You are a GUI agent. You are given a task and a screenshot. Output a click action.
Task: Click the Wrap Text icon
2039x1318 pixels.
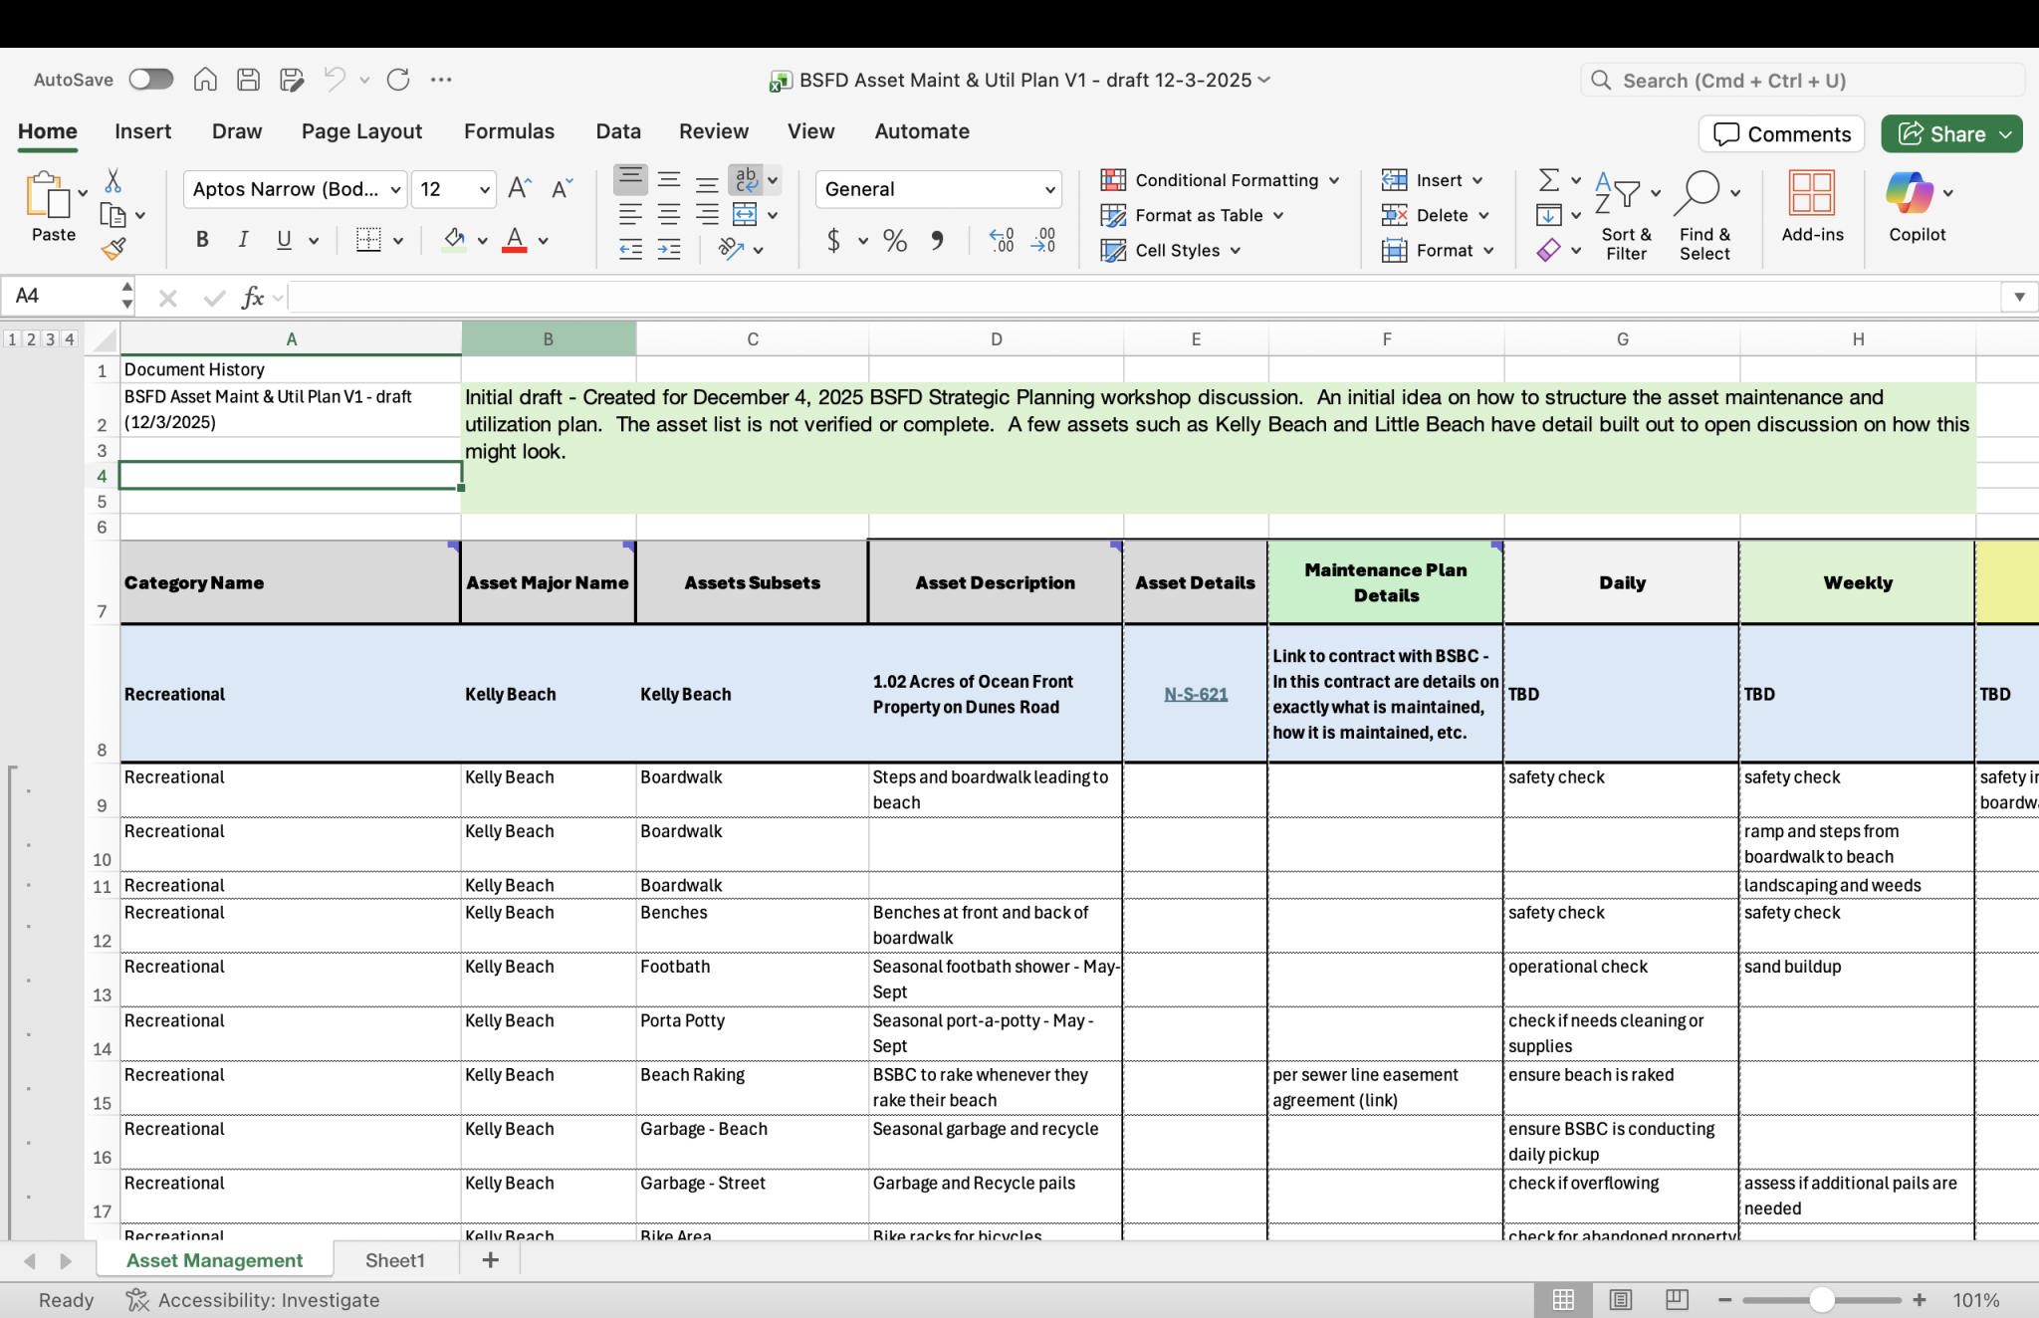[x=746, y=179]
